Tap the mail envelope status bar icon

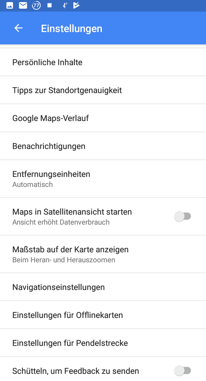[x=23, y=6]
